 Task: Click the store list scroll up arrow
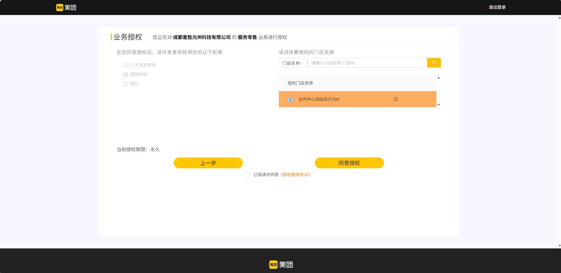(439, 78)
